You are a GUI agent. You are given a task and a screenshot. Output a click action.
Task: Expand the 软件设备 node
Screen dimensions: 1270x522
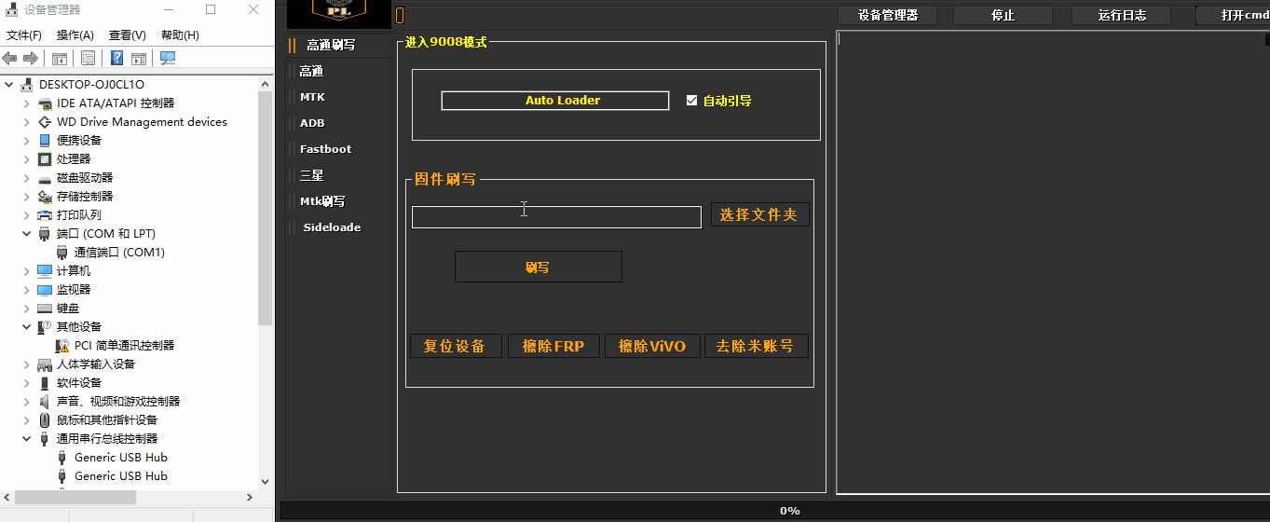tap(27, 383)
